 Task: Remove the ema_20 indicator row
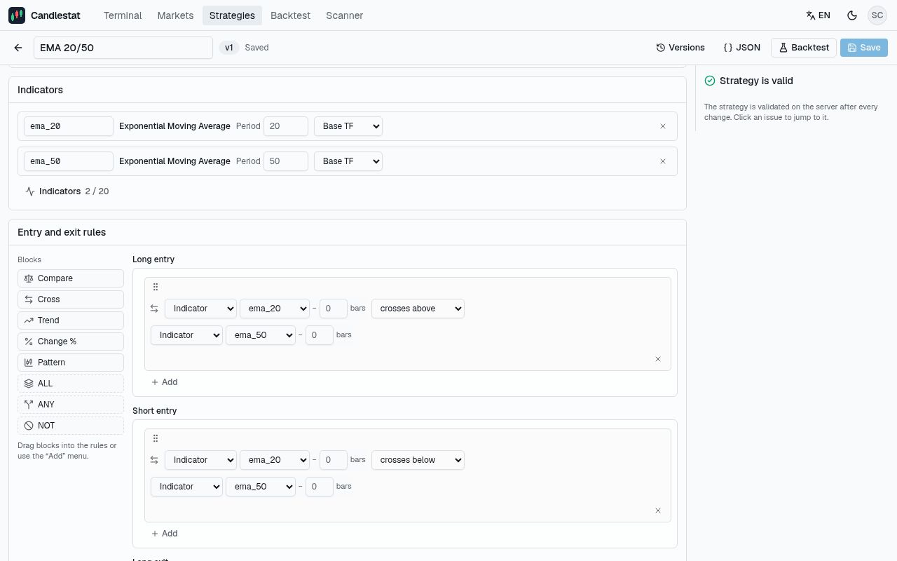click(x=663, y=126)
